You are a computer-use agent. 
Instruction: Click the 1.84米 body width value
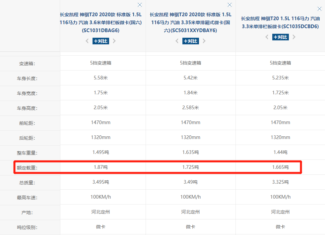tap(190, 93)
